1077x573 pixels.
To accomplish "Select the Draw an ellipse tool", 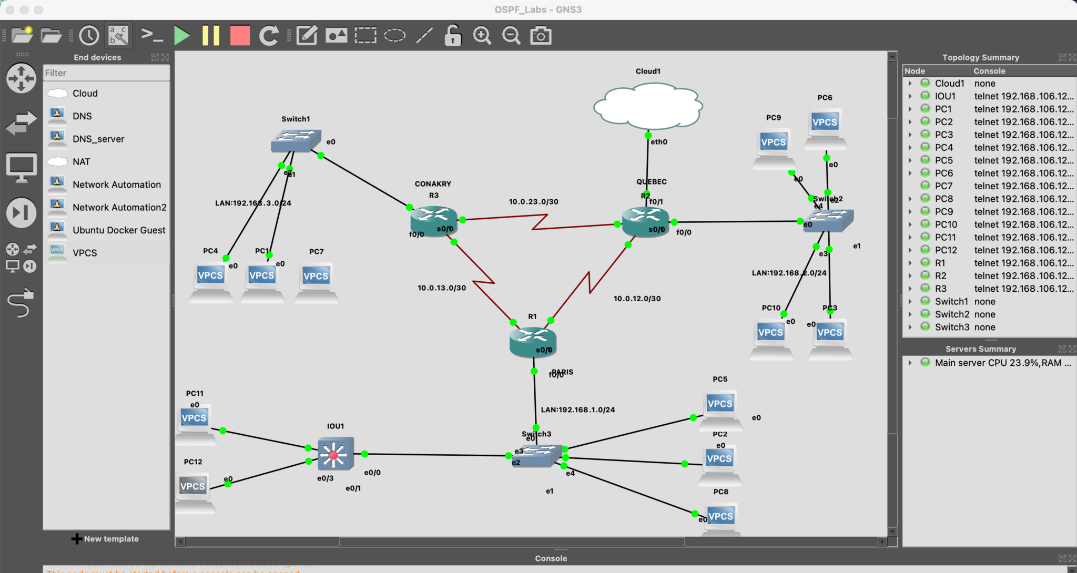I will [395, 35].
